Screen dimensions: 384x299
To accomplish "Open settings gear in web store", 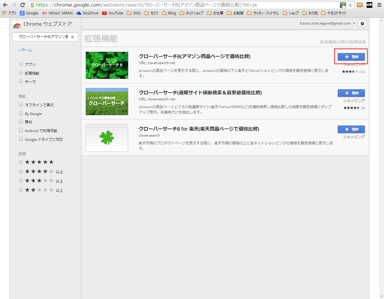I will 362,24.
